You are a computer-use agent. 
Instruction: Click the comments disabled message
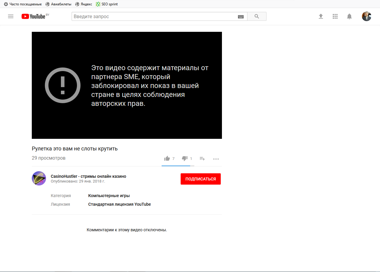(x=127, y=230)
